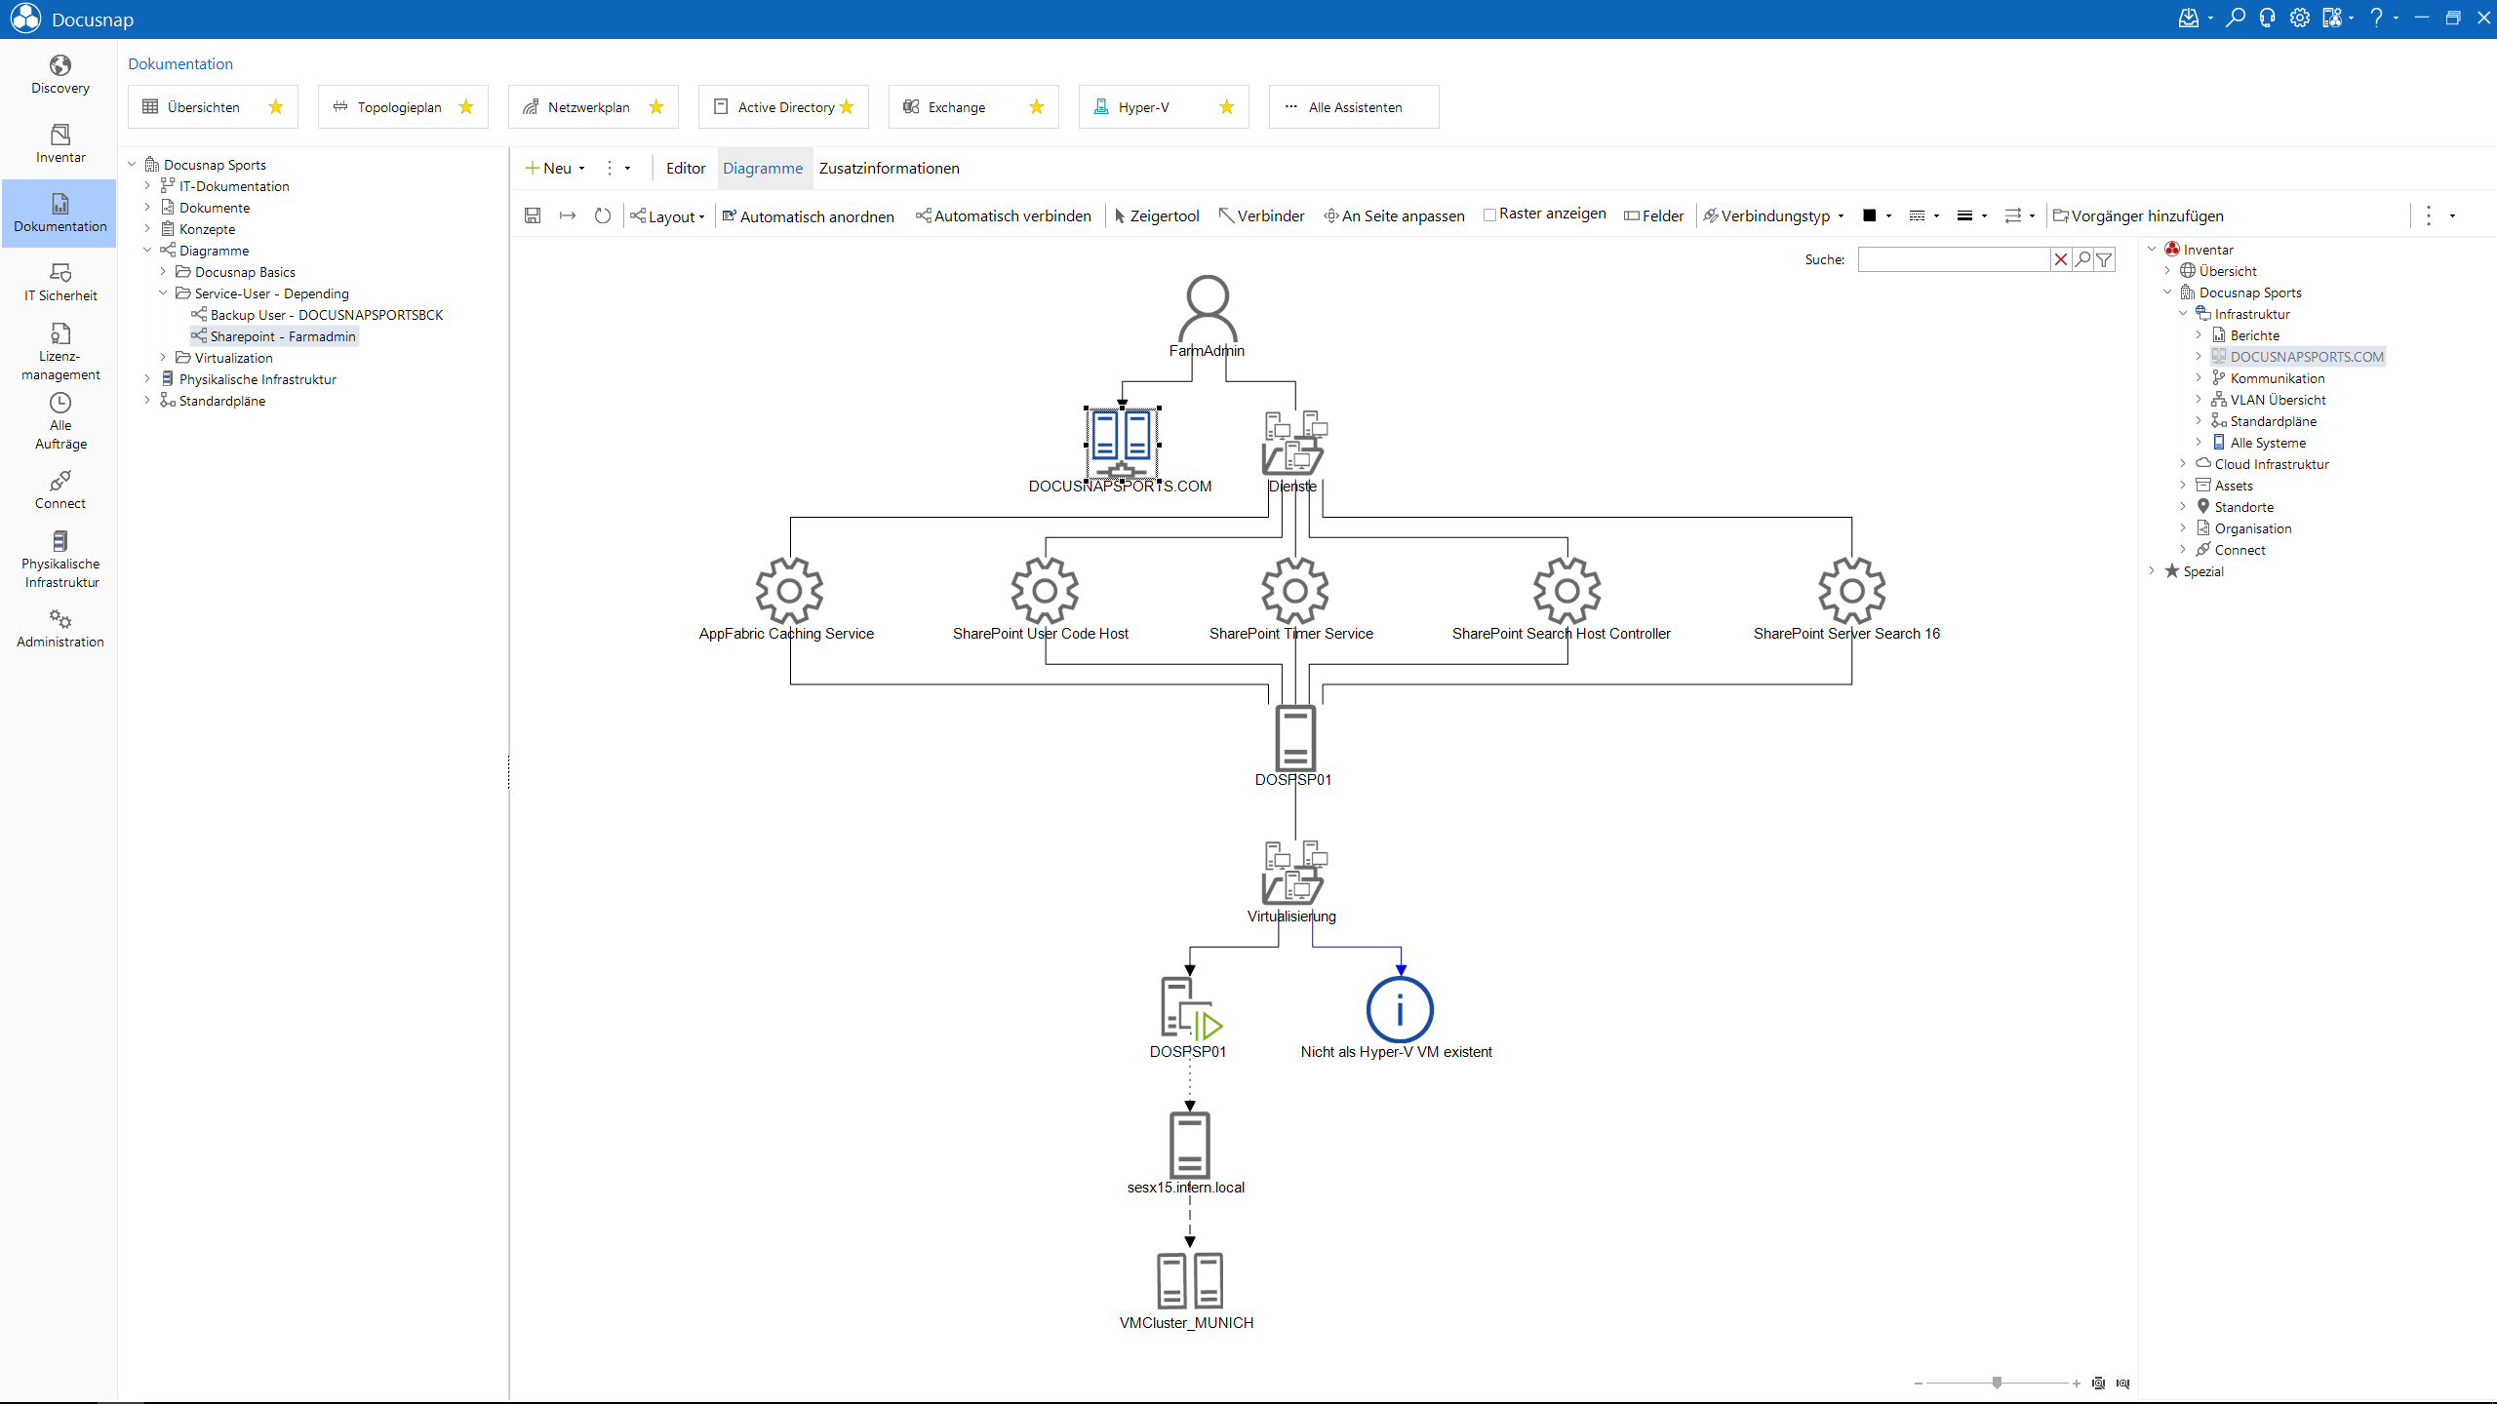
Task: Select the Verbinder connector tool
Action: click(1261, 215)
